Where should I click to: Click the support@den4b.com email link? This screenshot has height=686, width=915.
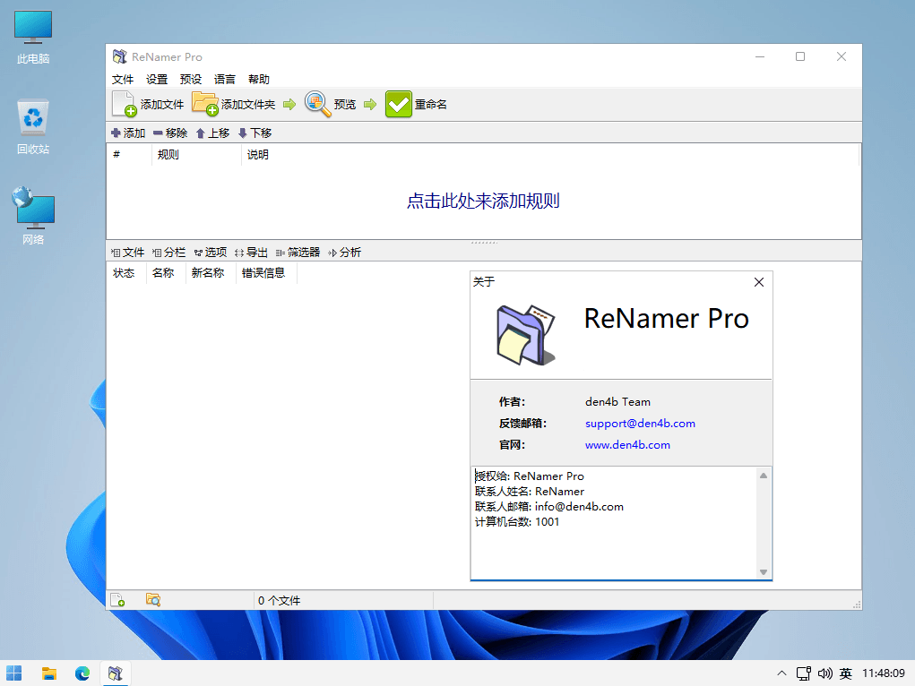[x=640, y=424]
